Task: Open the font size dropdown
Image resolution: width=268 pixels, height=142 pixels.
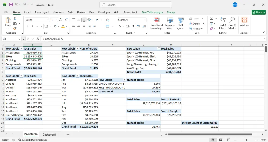Action: click(x=57, y=20)
